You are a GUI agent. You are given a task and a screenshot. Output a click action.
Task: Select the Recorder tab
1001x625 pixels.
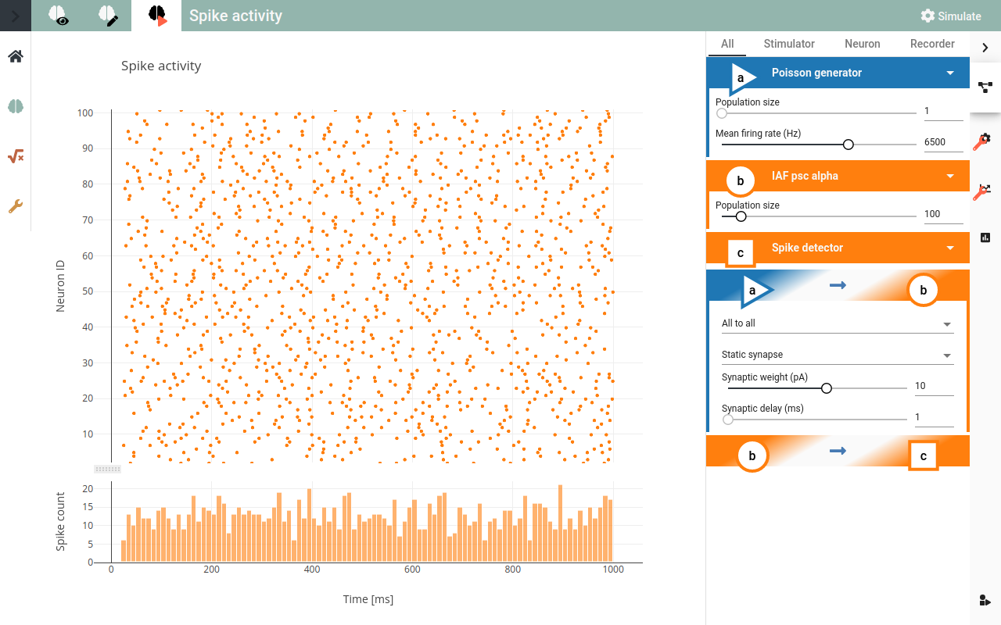pyautogui.click(x=932, y=44)
